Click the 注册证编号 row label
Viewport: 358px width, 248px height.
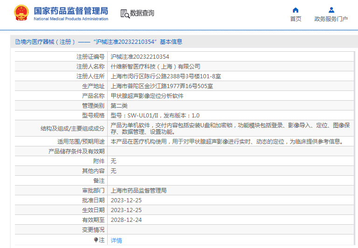90,56
